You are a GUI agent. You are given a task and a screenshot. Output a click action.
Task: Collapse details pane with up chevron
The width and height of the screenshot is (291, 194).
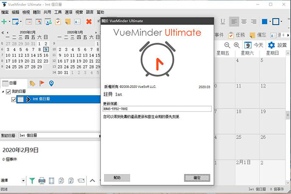[93, 180]
